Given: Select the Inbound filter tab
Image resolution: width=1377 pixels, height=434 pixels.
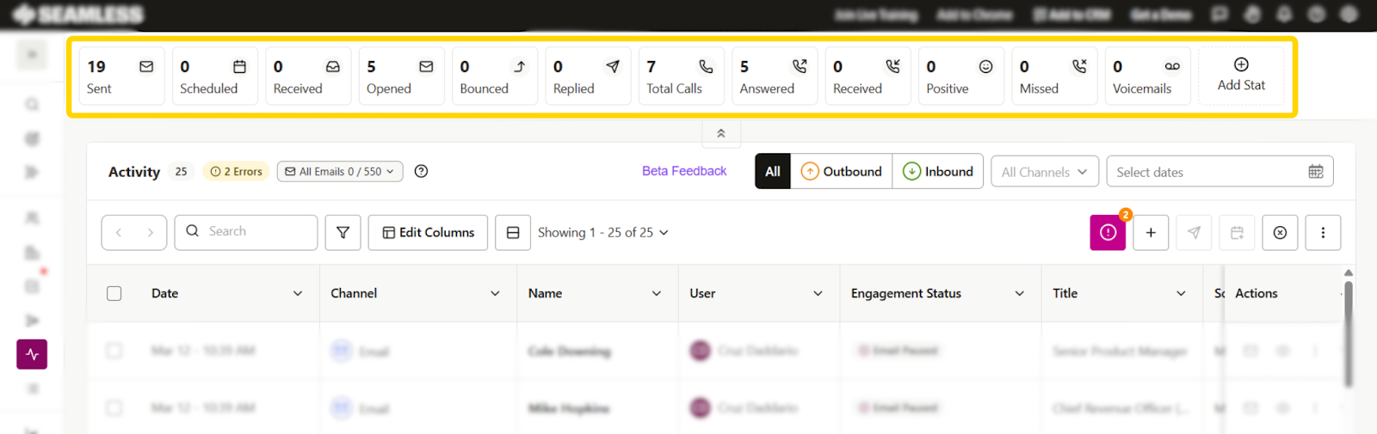Looking at the screenshot, I should click(x=938, y=171).
